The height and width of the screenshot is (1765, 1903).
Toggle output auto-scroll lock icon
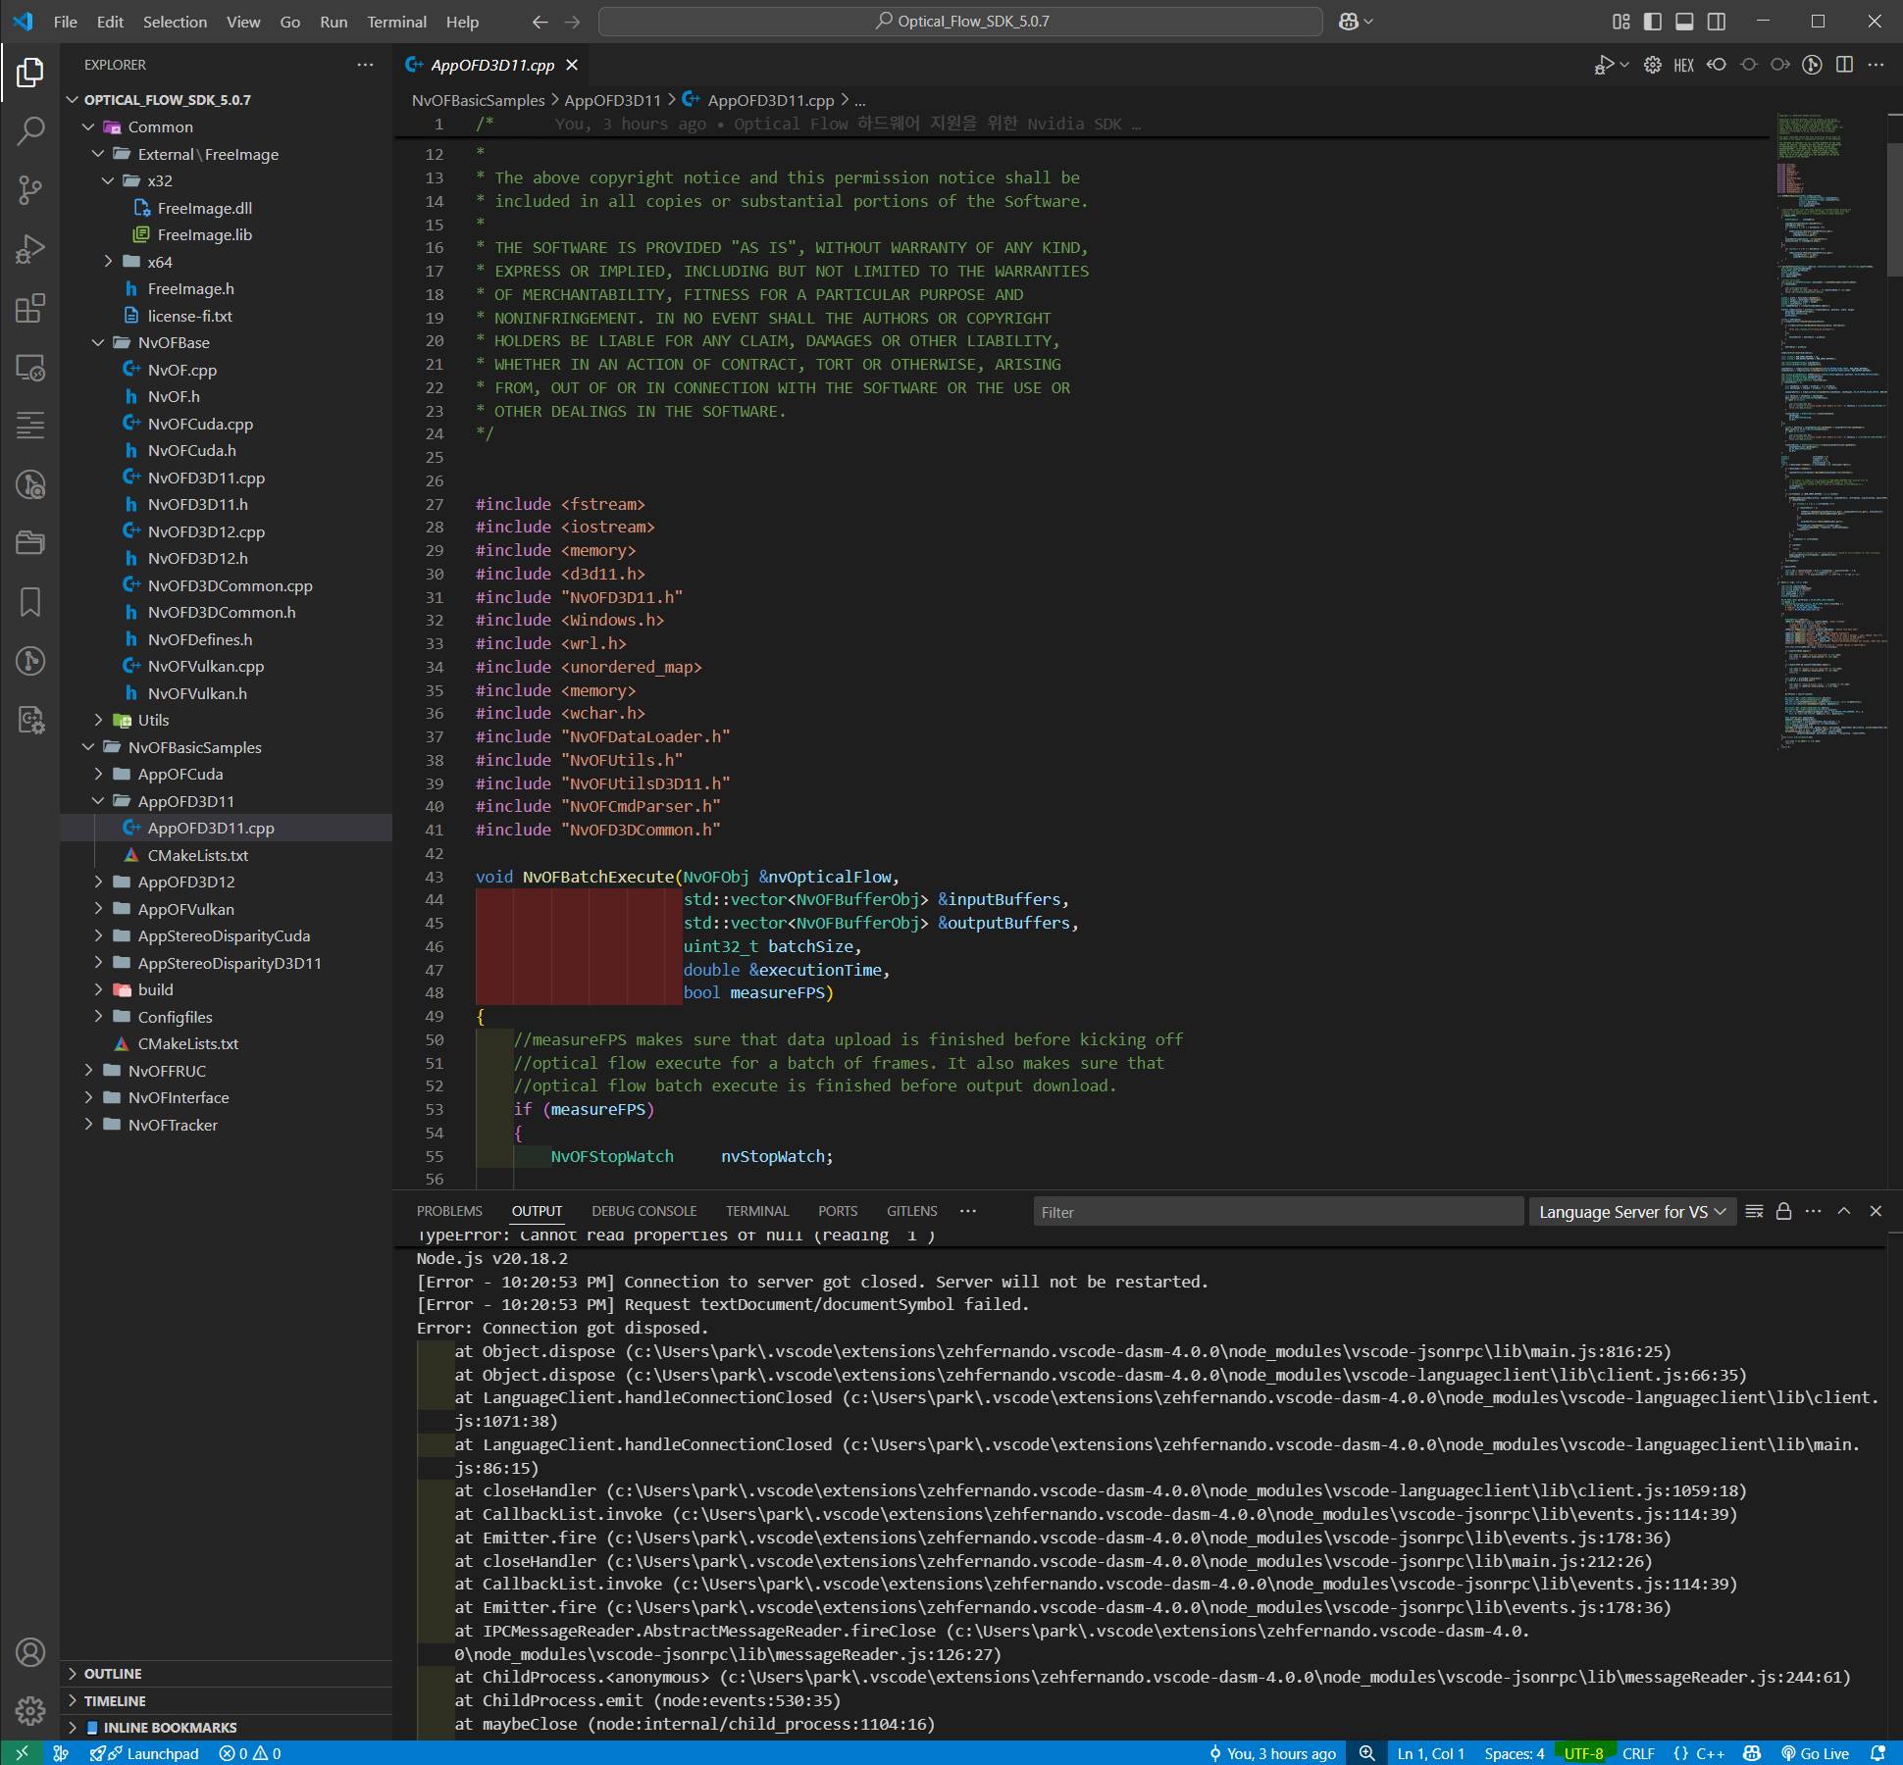click(x=1783, y=1211)
